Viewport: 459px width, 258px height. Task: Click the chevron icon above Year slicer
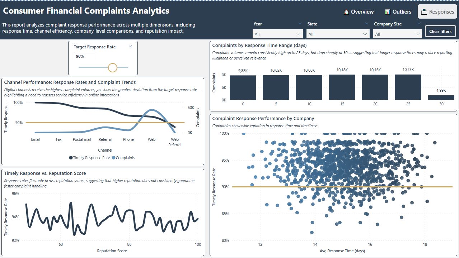pos(300,24)
